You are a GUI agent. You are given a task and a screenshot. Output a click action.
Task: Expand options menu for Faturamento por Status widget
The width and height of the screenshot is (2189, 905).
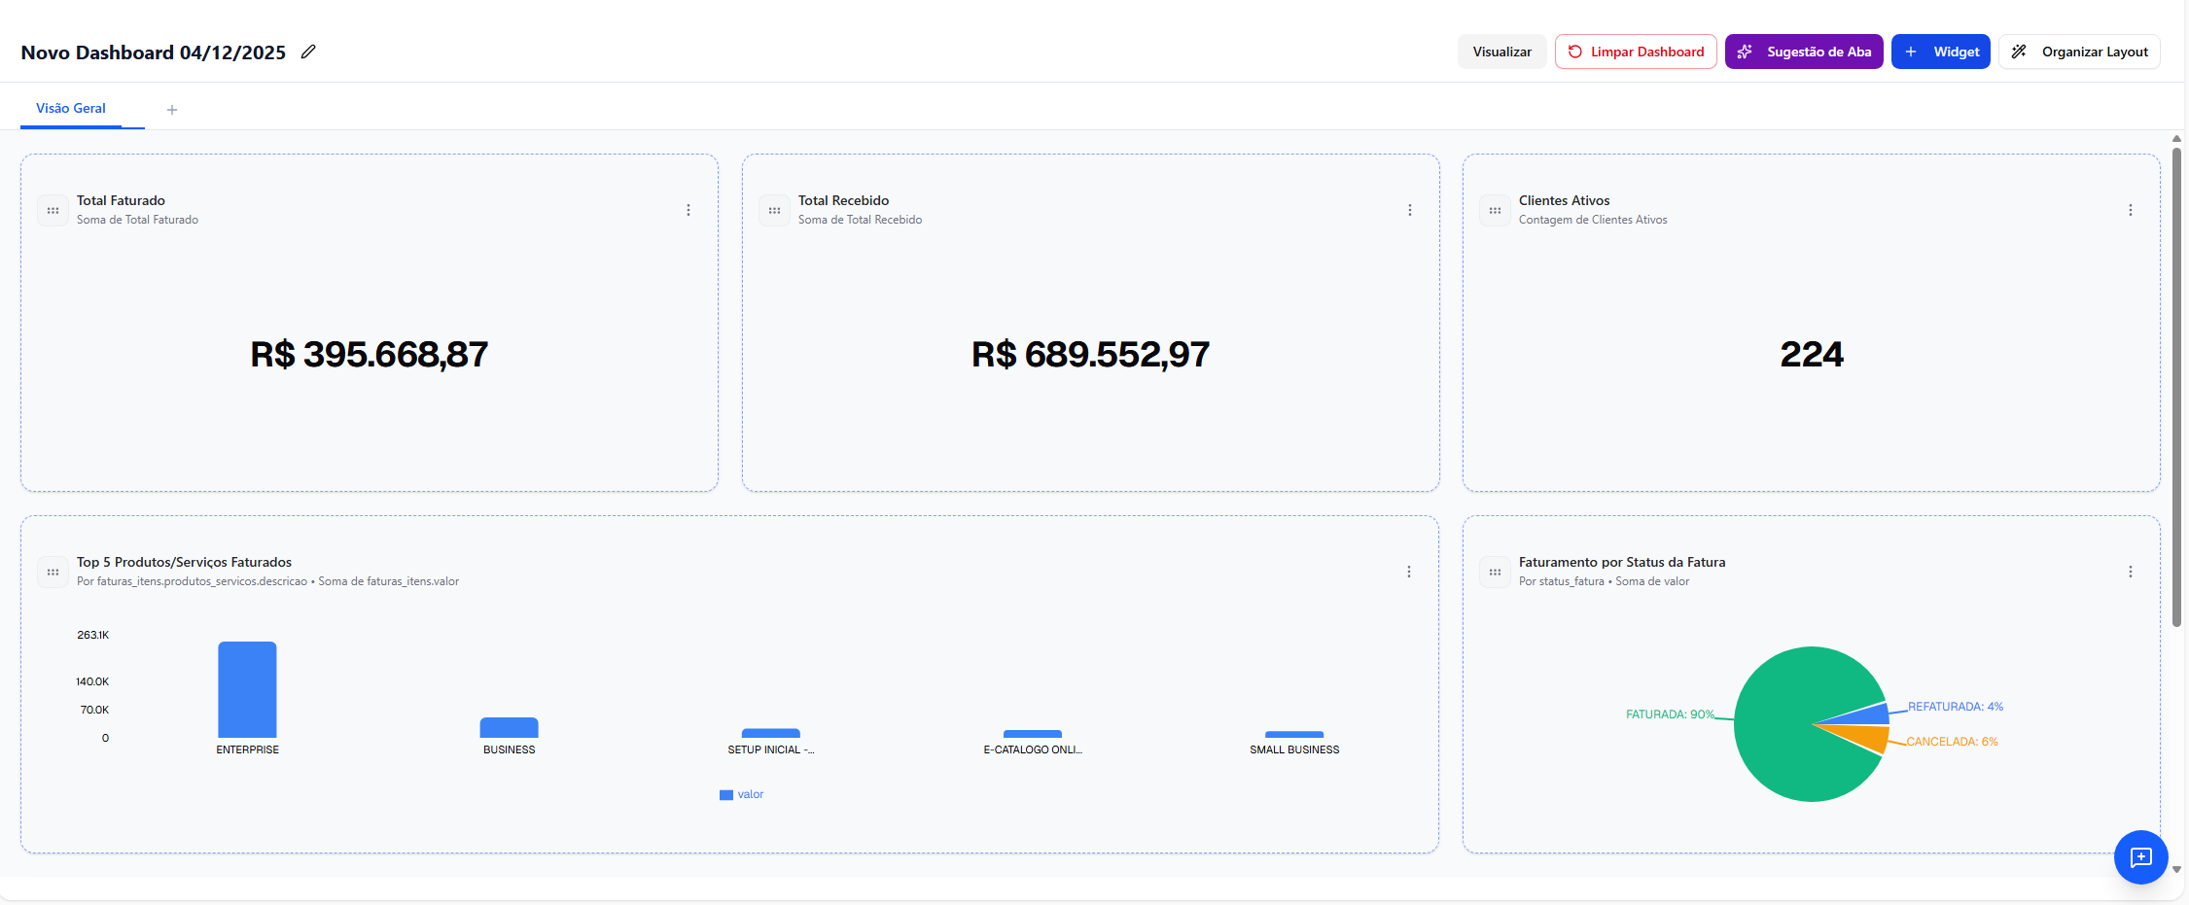tap(2130, 572)
